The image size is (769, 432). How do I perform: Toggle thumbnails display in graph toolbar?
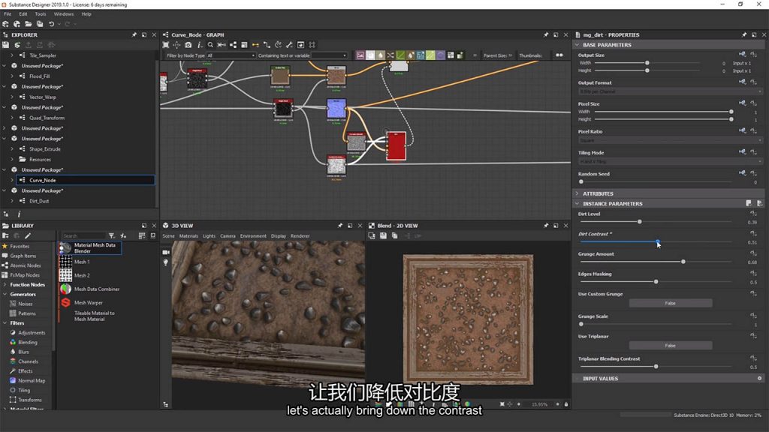pyautogui.click(x=559, y=55)
